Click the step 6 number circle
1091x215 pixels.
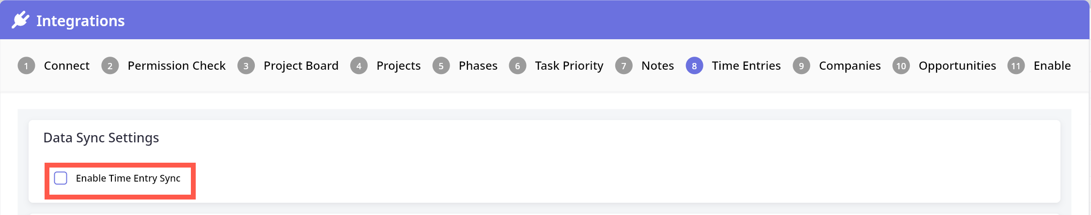pyautogui.click(x=517, y=66)
